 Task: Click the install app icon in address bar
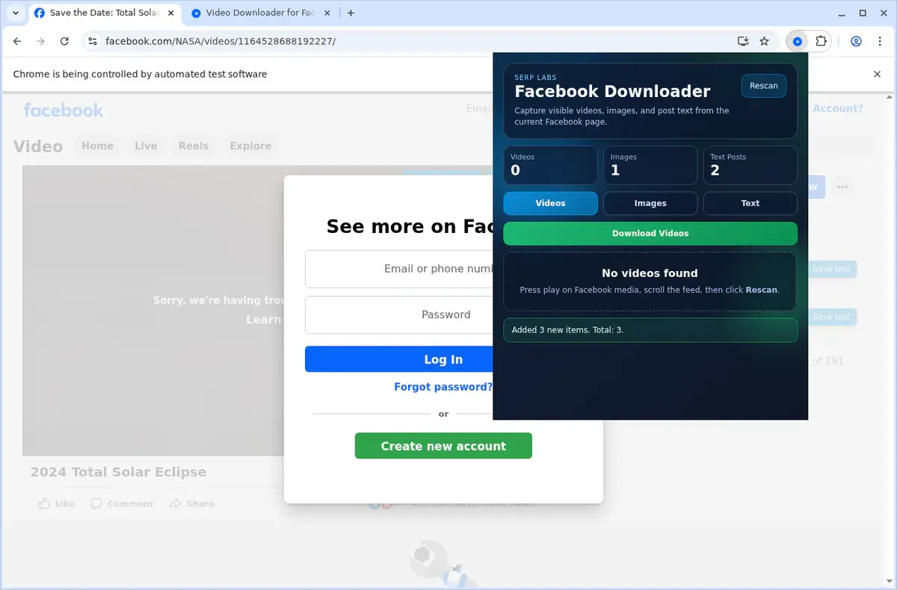coord(743,42)
